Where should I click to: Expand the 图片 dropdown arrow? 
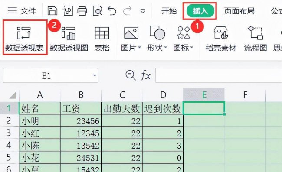click(x=139, y=48)
